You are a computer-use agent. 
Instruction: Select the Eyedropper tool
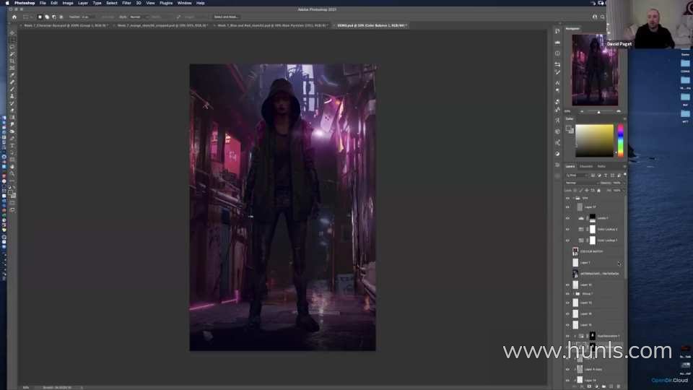click(12, 75)
